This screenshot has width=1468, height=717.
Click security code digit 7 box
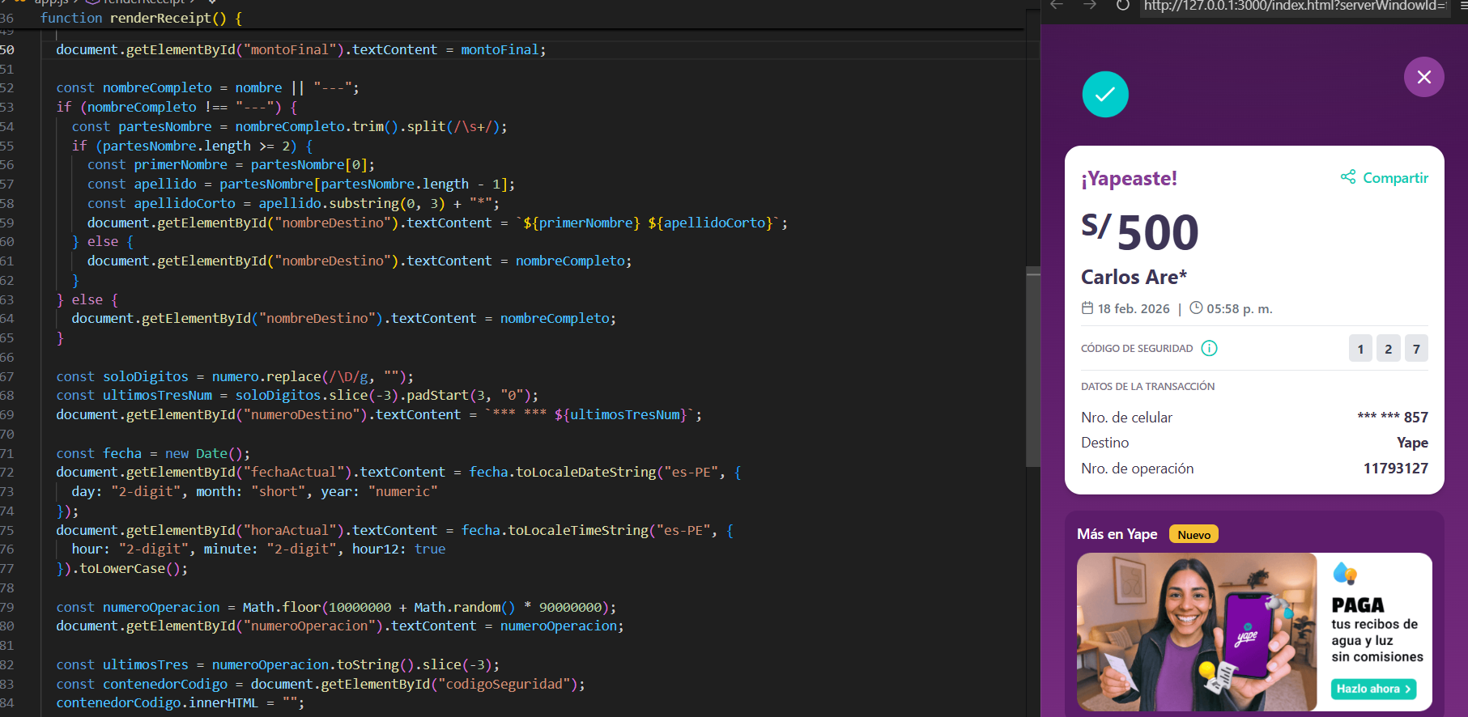(x=1415, y=349)
